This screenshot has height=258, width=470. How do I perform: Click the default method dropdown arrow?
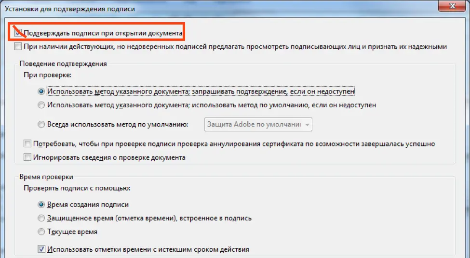coord(307,125)
